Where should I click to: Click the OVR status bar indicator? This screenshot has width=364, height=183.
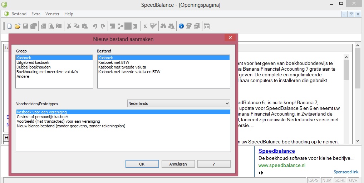coord(353,181)
